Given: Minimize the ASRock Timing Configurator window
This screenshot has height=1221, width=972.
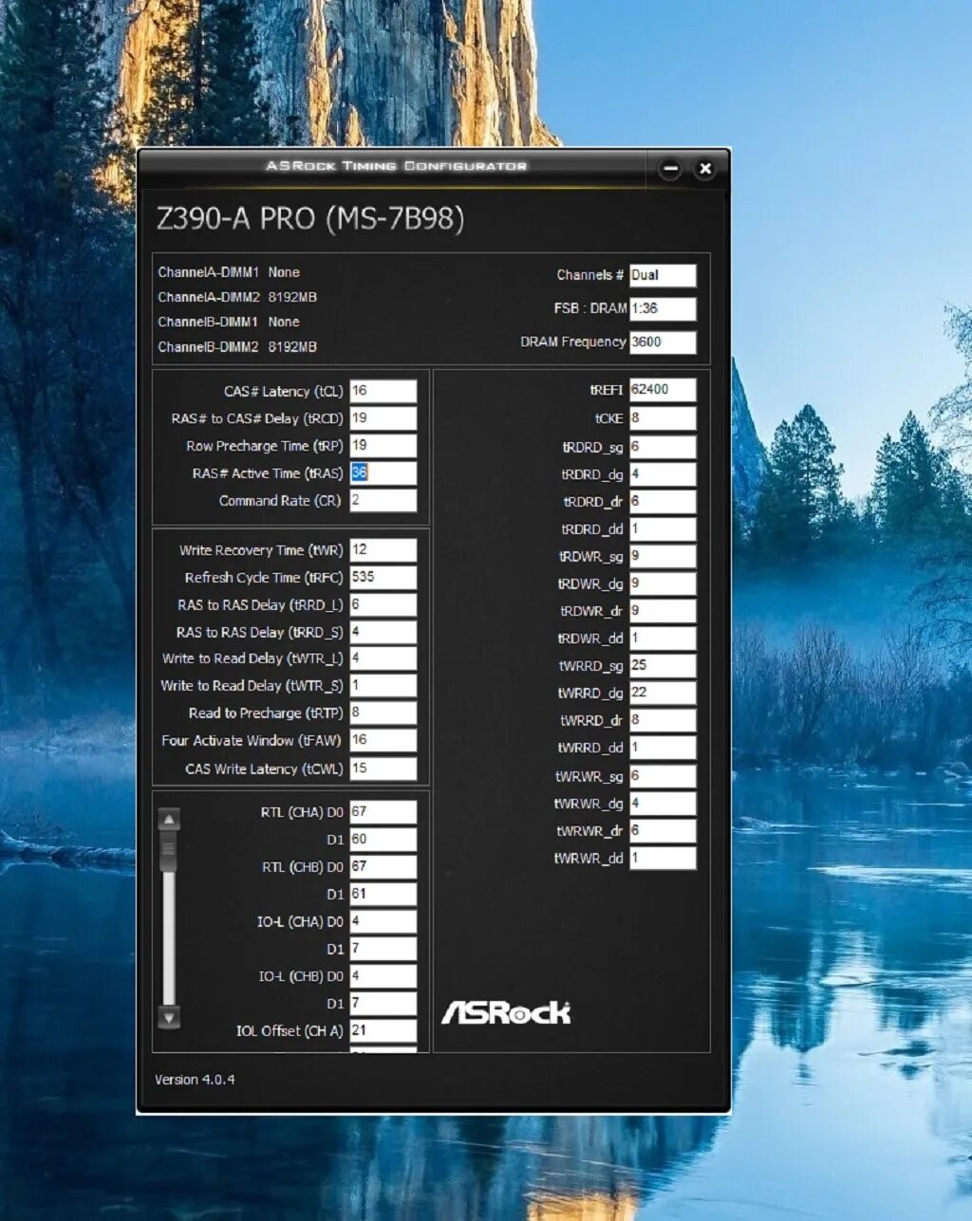Looking at the screenshot, I should (x=670, y=169).
